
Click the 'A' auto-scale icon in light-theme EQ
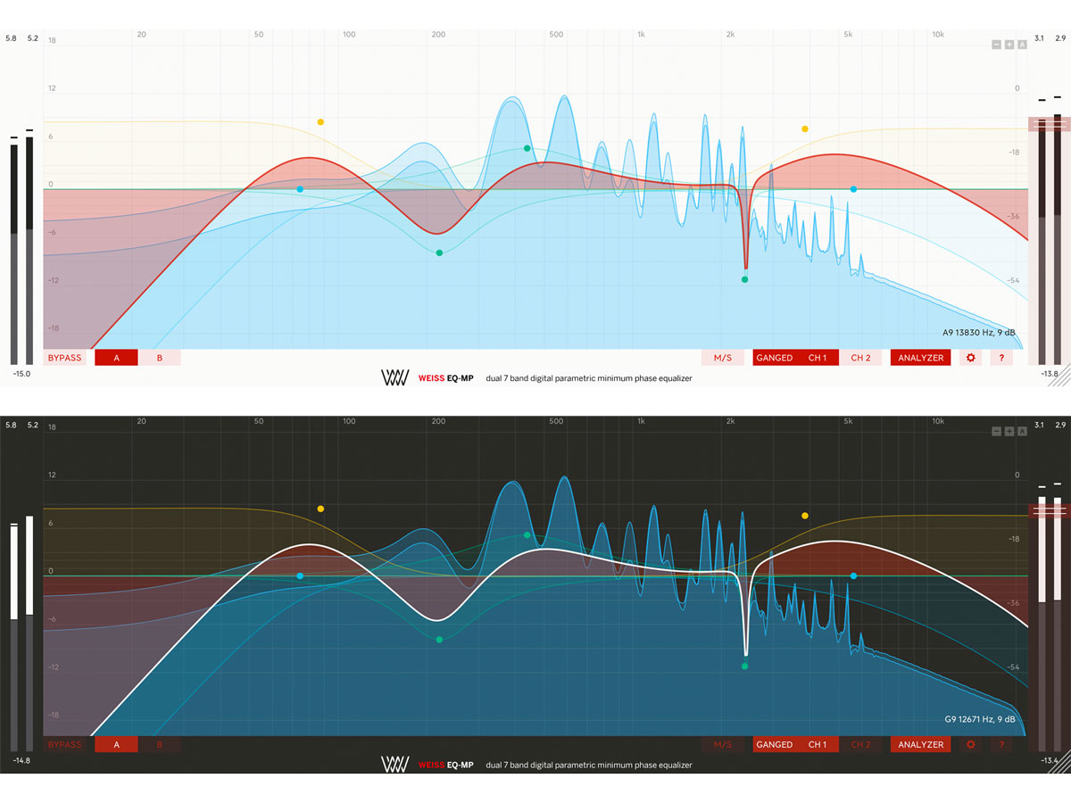[1022, 45]
